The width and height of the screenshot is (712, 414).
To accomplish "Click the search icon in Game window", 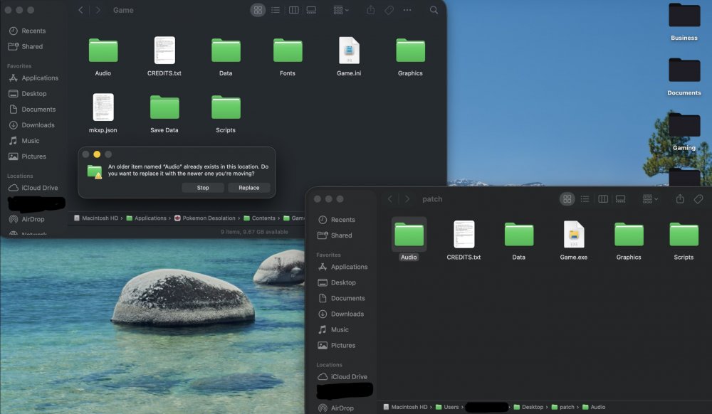I will click(x=434, y=10).
